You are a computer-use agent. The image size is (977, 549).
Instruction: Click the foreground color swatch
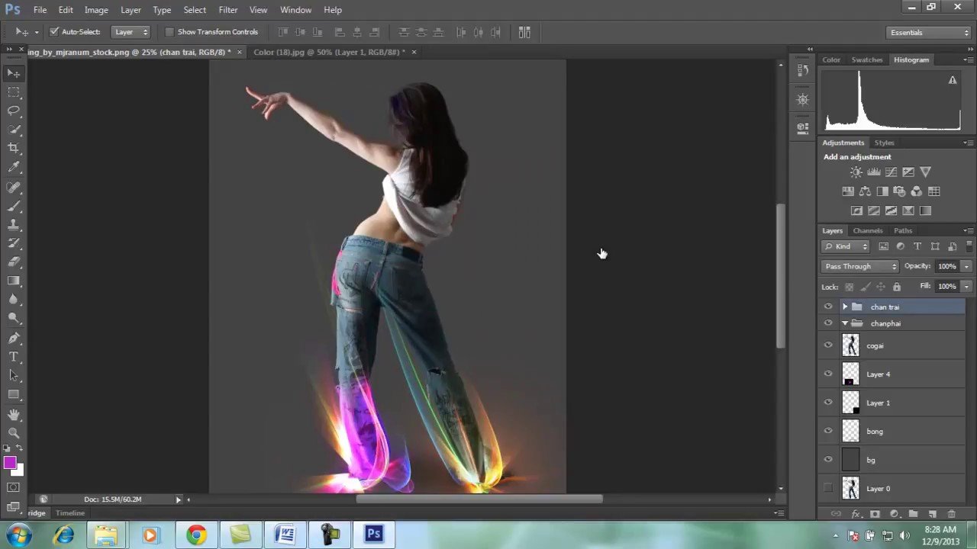point(11,463)
